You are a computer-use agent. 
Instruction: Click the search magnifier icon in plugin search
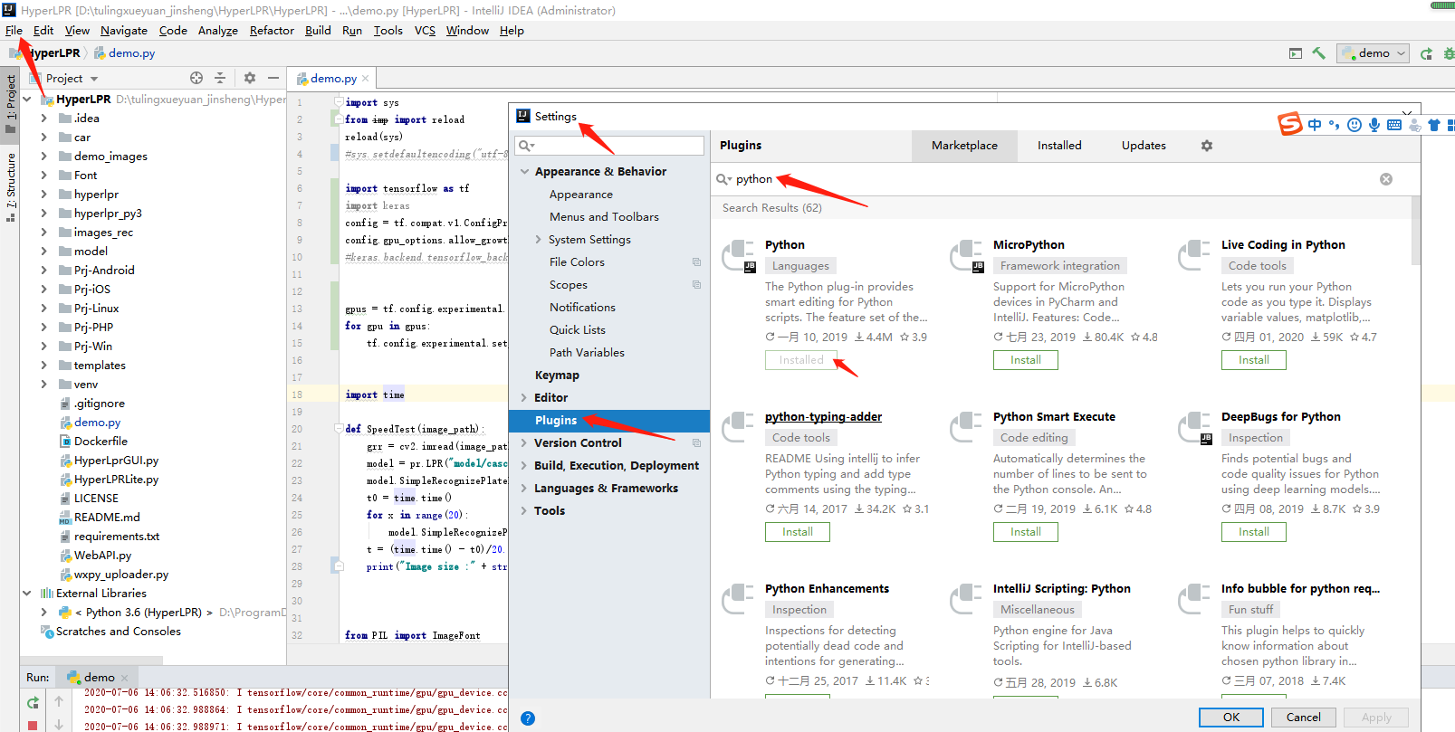(723, 179)
